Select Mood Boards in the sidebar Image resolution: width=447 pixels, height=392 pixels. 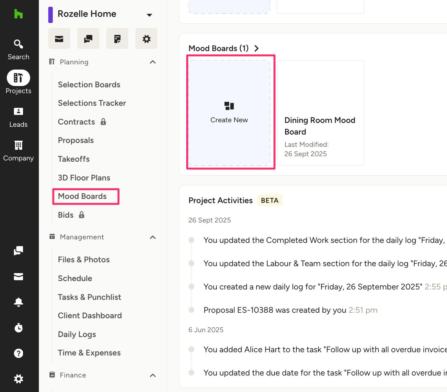[82, 196]
